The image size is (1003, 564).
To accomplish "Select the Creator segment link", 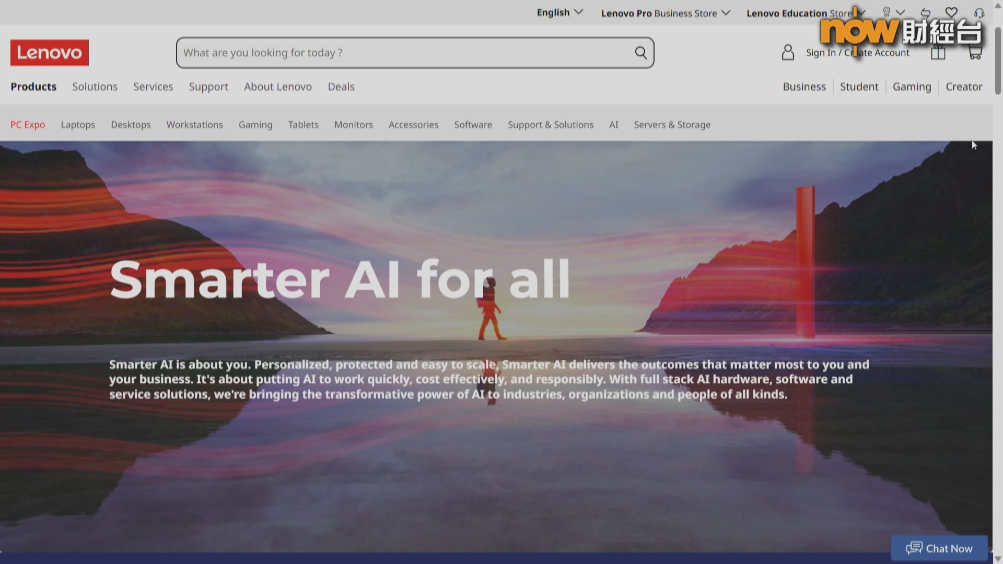I will coord(964,87).
